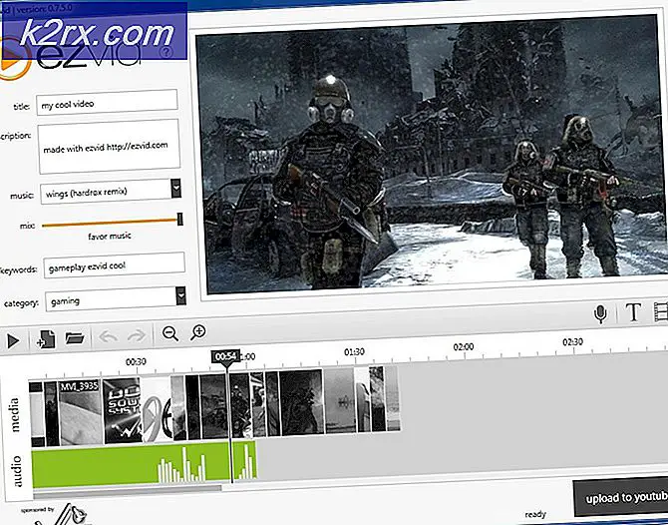Click the redo arrow icon

(x=137, y=336)
